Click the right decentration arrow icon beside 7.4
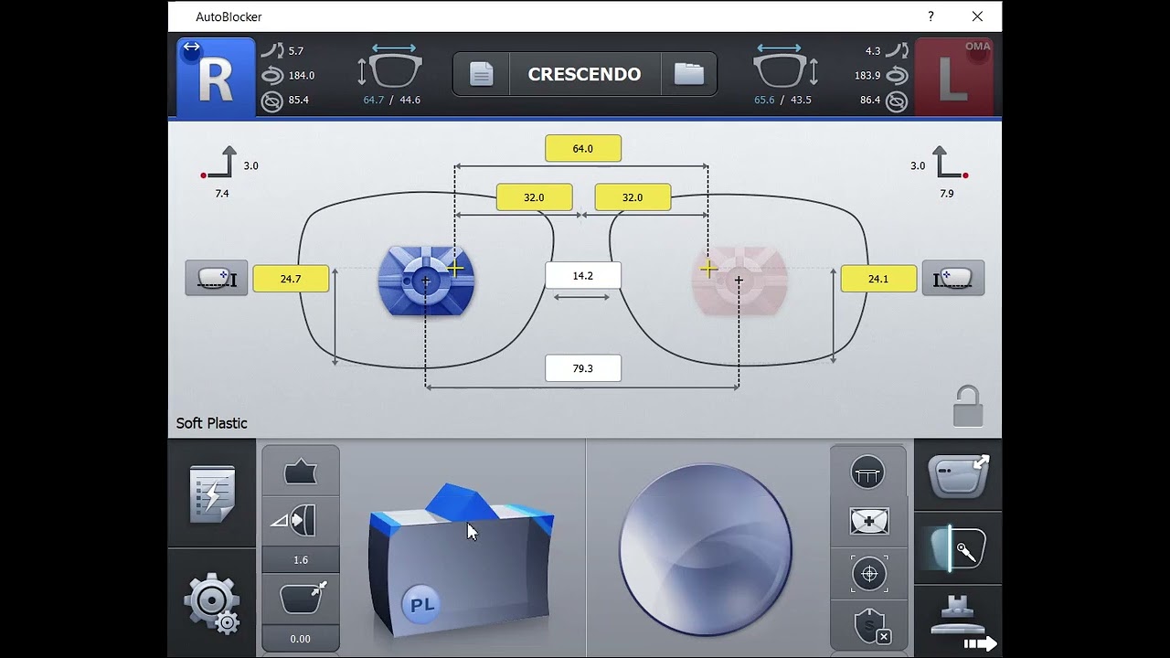 pos(219,163)
